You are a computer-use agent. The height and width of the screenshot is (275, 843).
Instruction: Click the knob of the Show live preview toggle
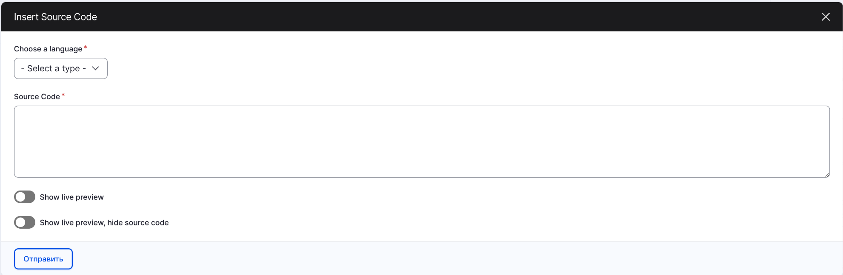click(20, 197)
